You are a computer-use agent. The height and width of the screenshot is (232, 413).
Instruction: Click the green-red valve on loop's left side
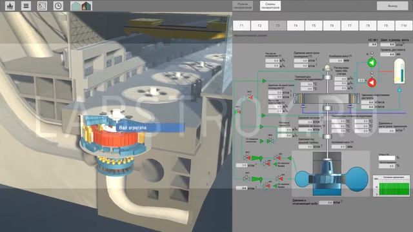pyautogui.click(x=237, y=111)
